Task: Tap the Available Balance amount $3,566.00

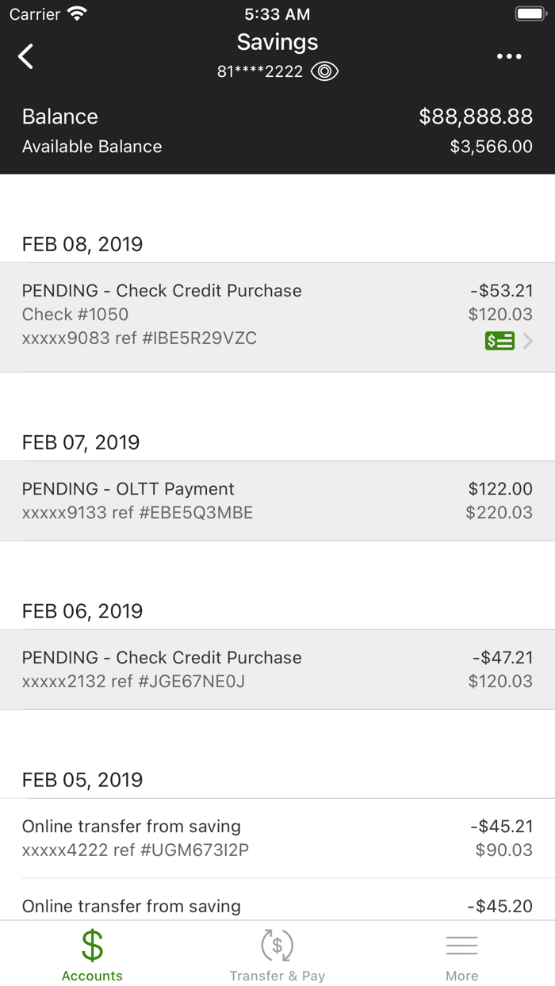Action: coord(492,147)
